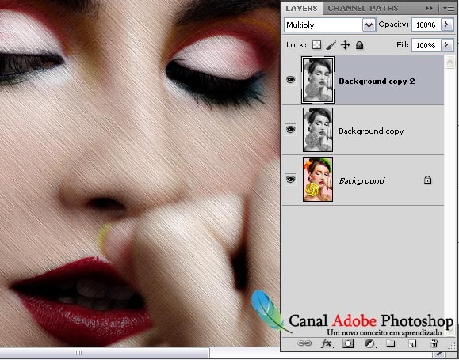This screenshot has width=459, height=360.
Task: Hide the Background copy 2 layer
Action: click(290, 79)
